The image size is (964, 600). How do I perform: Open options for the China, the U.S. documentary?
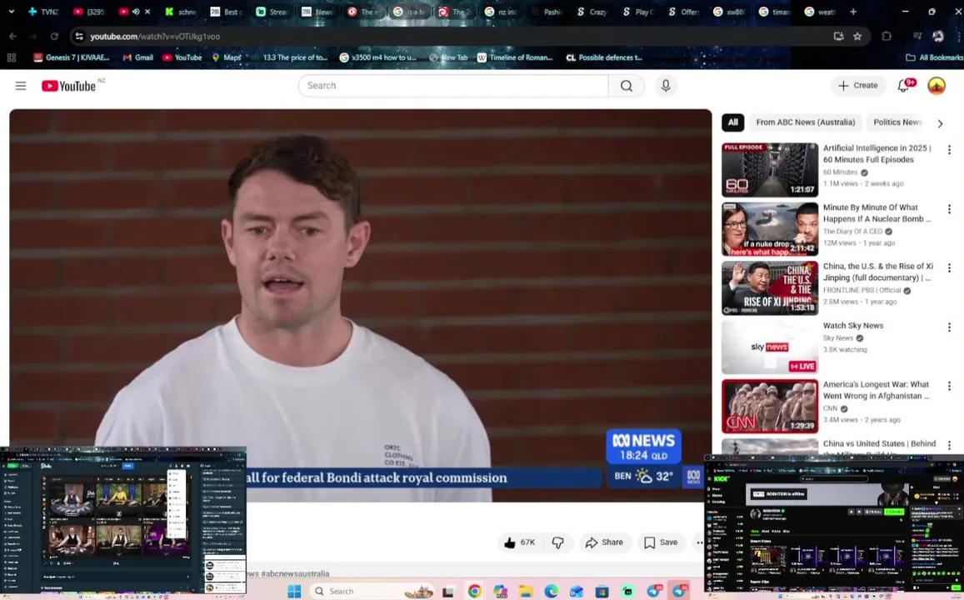click(949, 268)
